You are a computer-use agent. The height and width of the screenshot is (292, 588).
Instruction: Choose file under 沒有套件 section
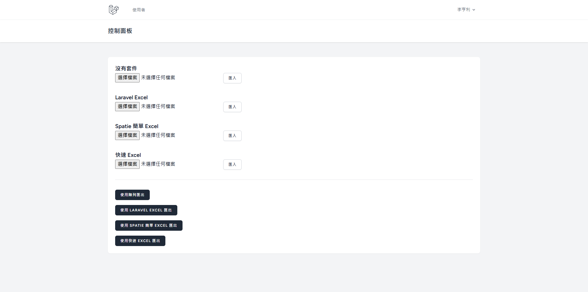click(x=127, y=78)
